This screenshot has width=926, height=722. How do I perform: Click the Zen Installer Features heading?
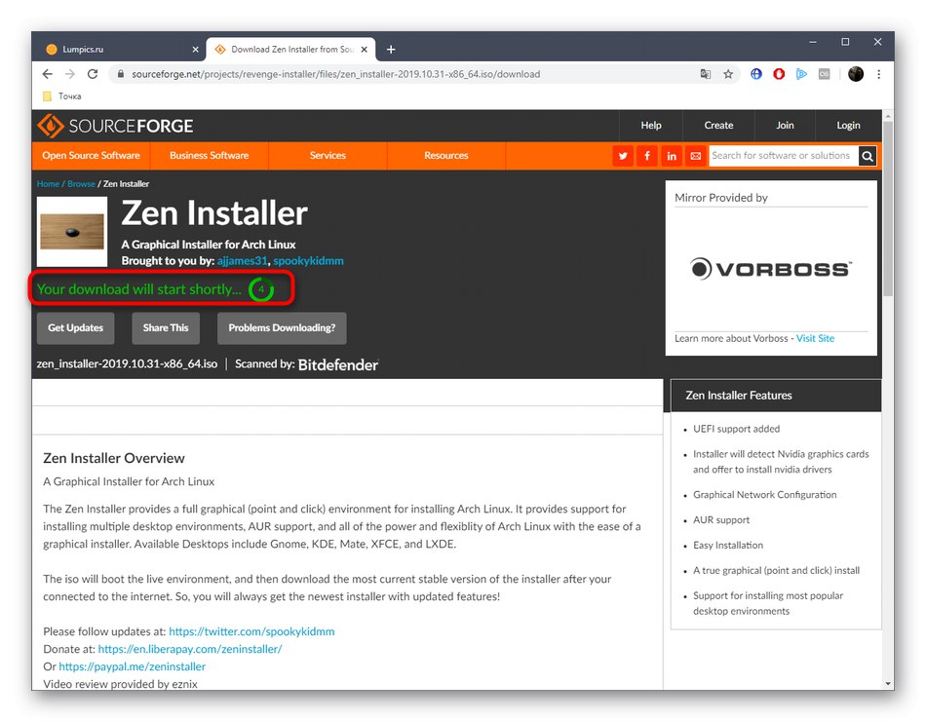(x=738, y=396)
